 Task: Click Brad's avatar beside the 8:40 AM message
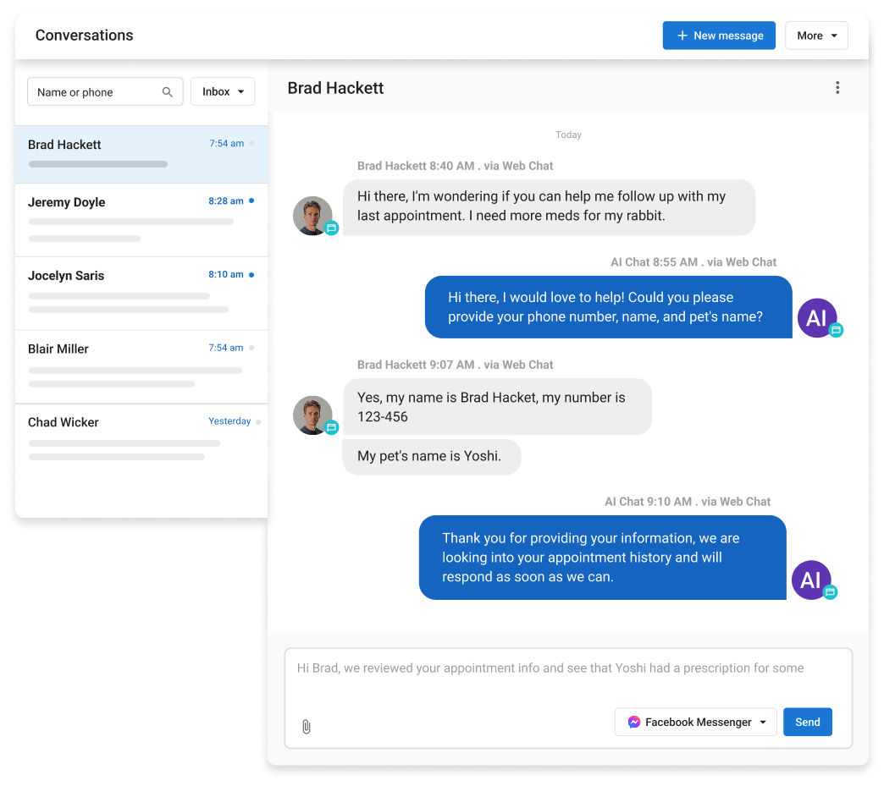tap(313, 216)
